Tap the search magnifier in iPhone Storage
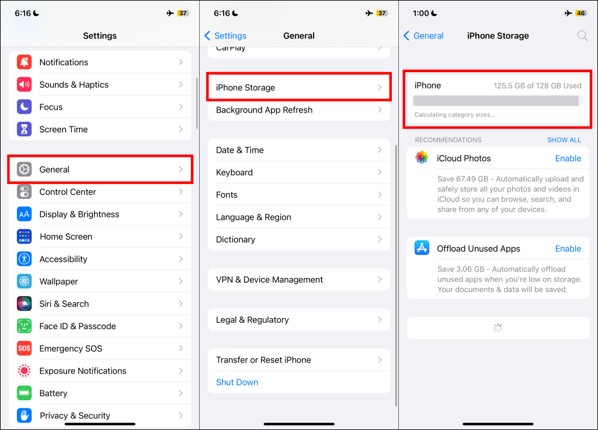 point(582,36)
